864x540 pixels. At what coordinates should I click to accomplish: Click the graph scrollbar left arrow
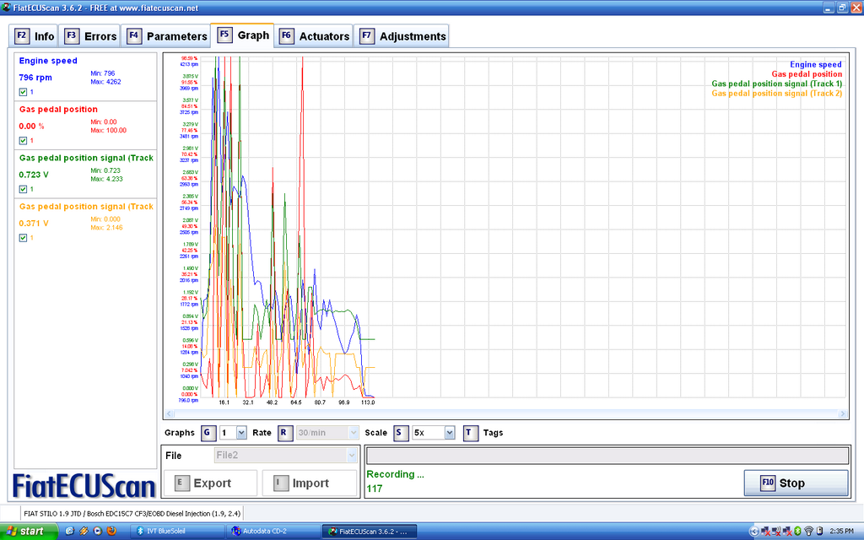click(170, 413)
